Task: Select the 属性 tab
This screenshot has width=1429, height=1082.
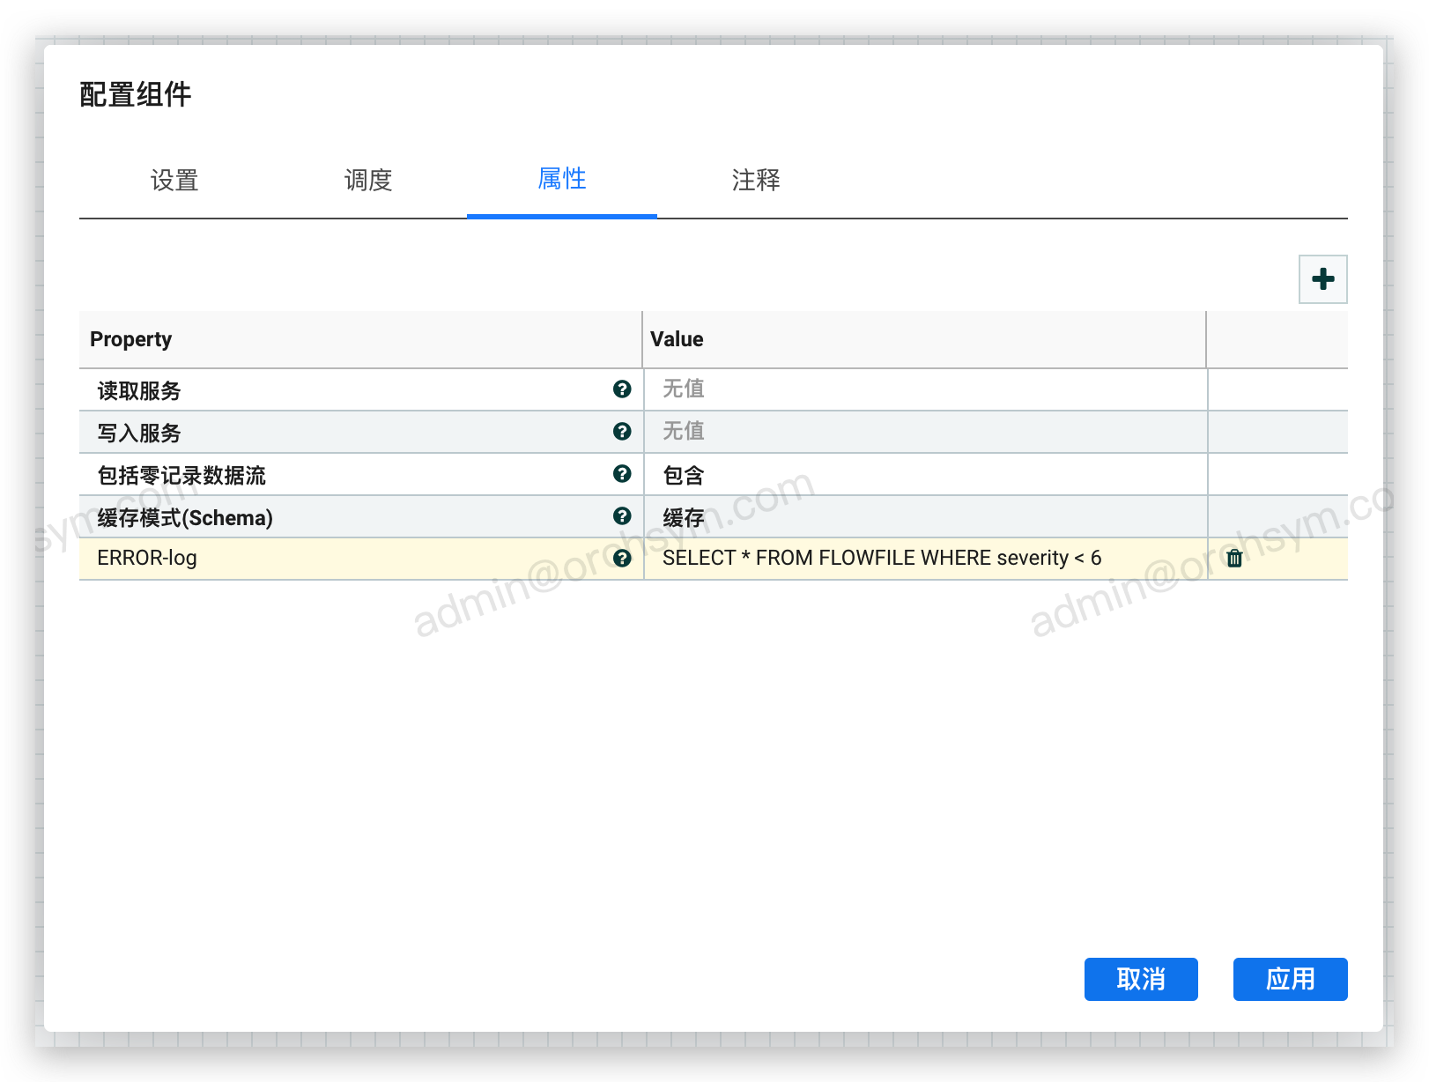Action: [562, 180]
